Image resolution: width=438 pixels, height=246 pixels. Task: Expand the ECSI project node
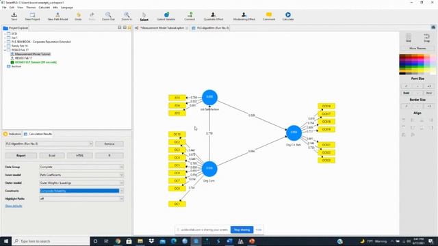(x=5, y=33)
